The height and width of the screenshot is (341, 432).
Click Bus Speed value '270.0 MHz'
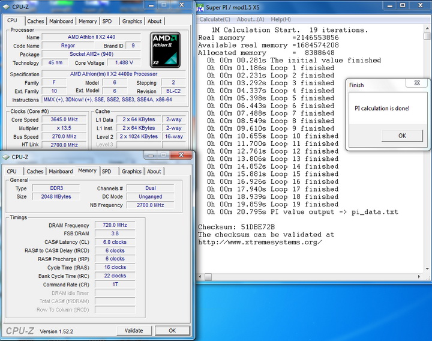(64, 136)
